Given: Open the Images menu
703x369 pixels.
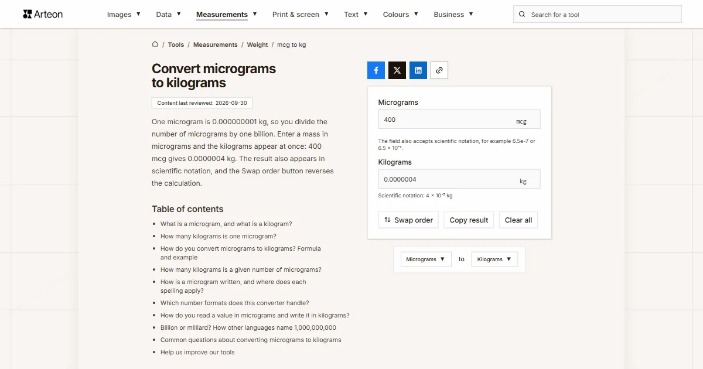Looking at the screenshot, I should coord(124,15).
